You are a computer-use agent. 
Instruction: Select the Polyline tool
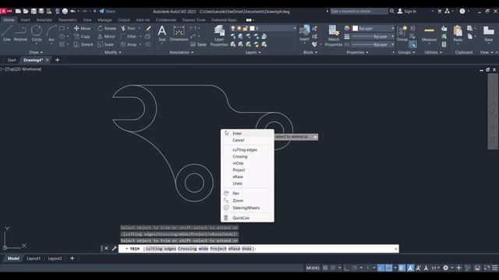20,33
